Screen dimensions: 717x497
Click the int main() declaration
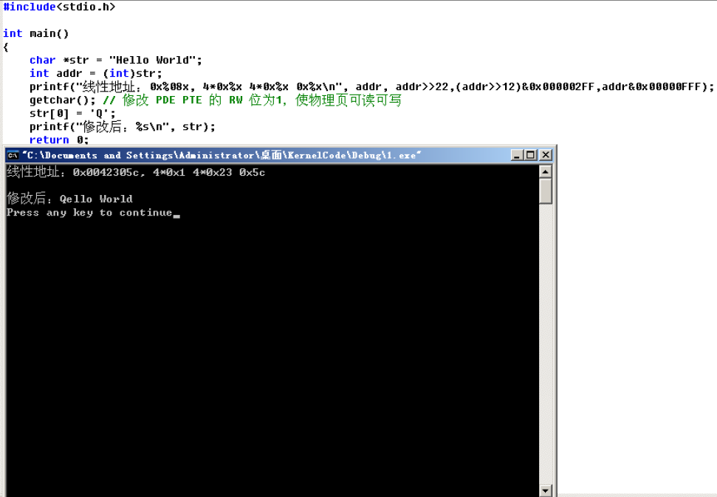(x=37, y=32)
